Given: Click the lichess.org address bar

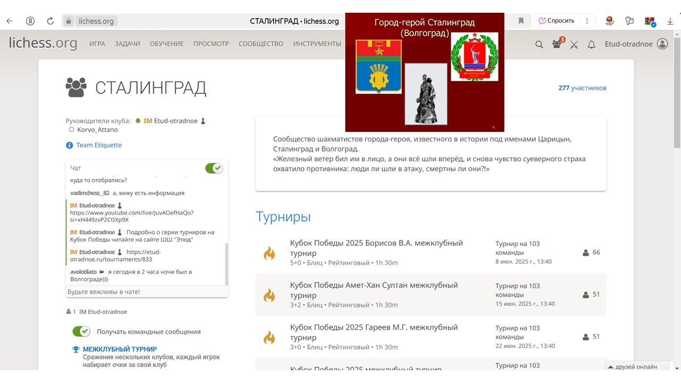Looking at the screenshot, I should click(x=97, y=21).
